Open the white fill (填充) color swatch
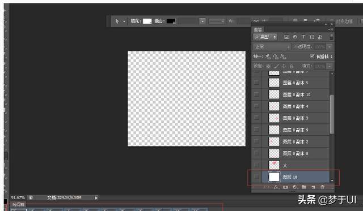 pos(147,21)
